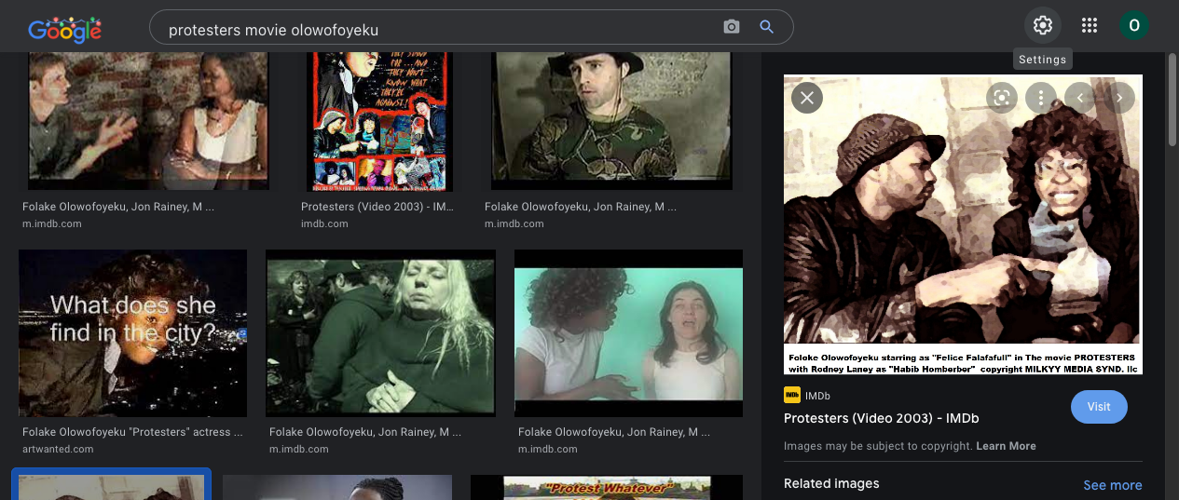
Task: Open Protesters (Video 2003) - IMDb title
Action: [x=881, y=418]
